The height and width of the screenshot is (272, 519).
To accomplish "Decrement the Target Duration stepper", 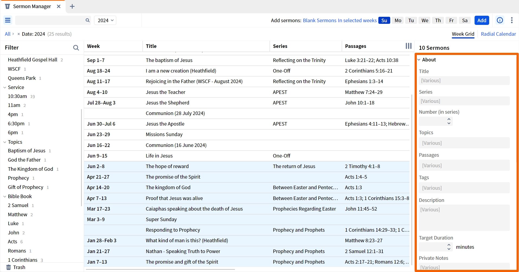I will [x=449, y=249].
